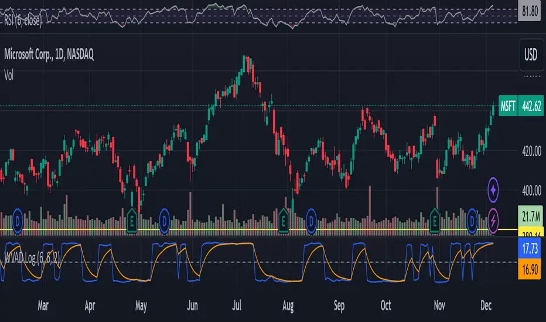This screenshot has height=322, width=546.
Task: Click the dividend D marker before March
Action: coord(18,220)
